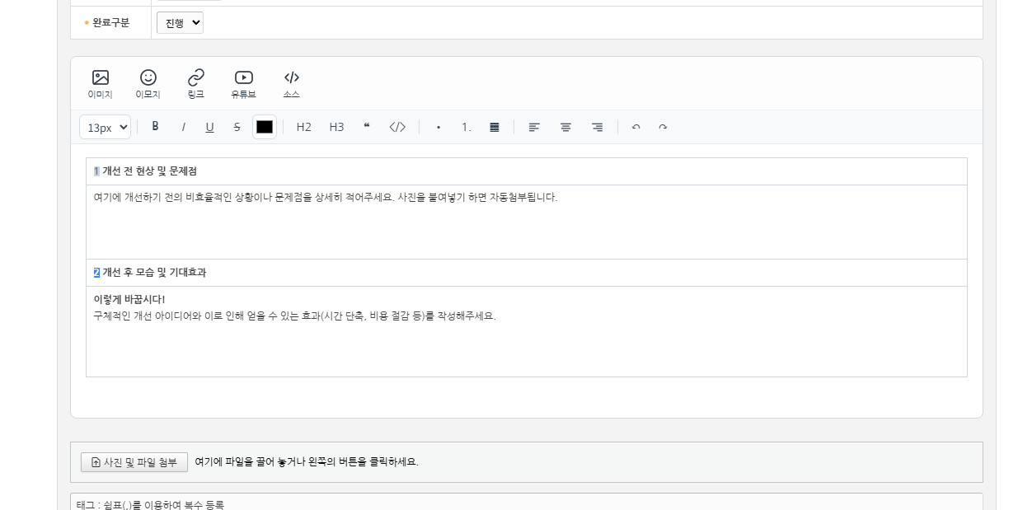Screen dimensions: 1032x510
Task: Center align the text
Action: click(x=565, y=127)
